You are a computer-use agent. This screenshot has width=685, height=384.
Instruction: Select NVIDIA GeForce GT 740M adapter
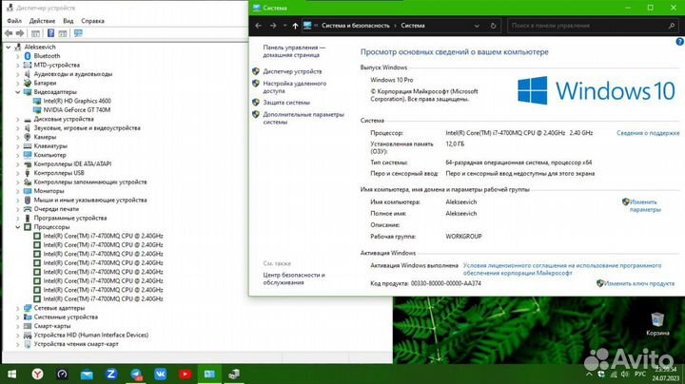tap(76, 110)
